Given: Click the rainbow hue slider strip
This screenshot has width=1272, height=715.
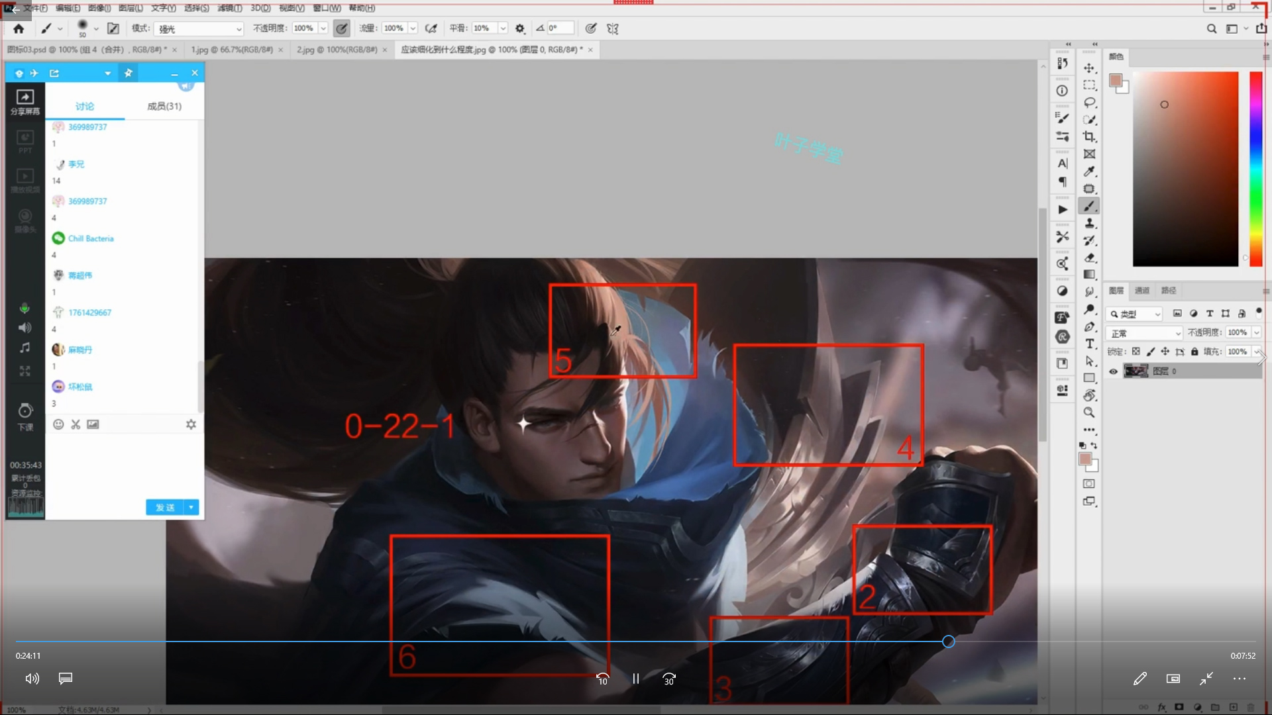Looking at the screenshot, I should [1255, 169].
